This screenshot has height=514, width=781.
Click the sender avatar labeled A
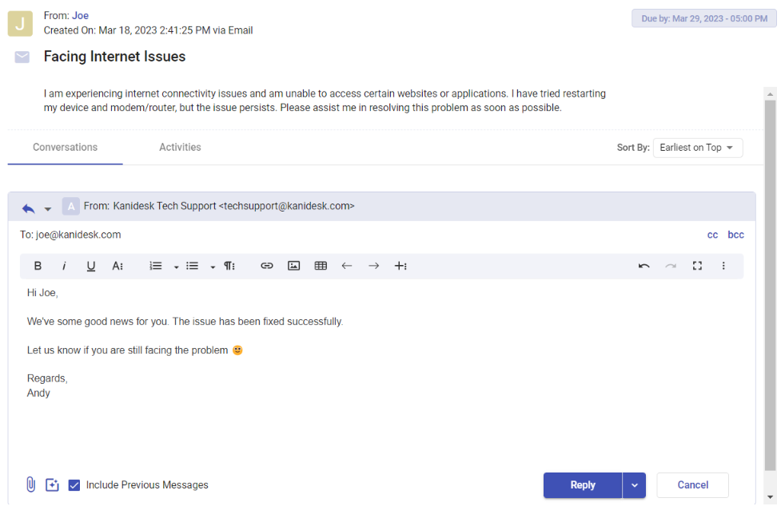click(x=70, y=206)
